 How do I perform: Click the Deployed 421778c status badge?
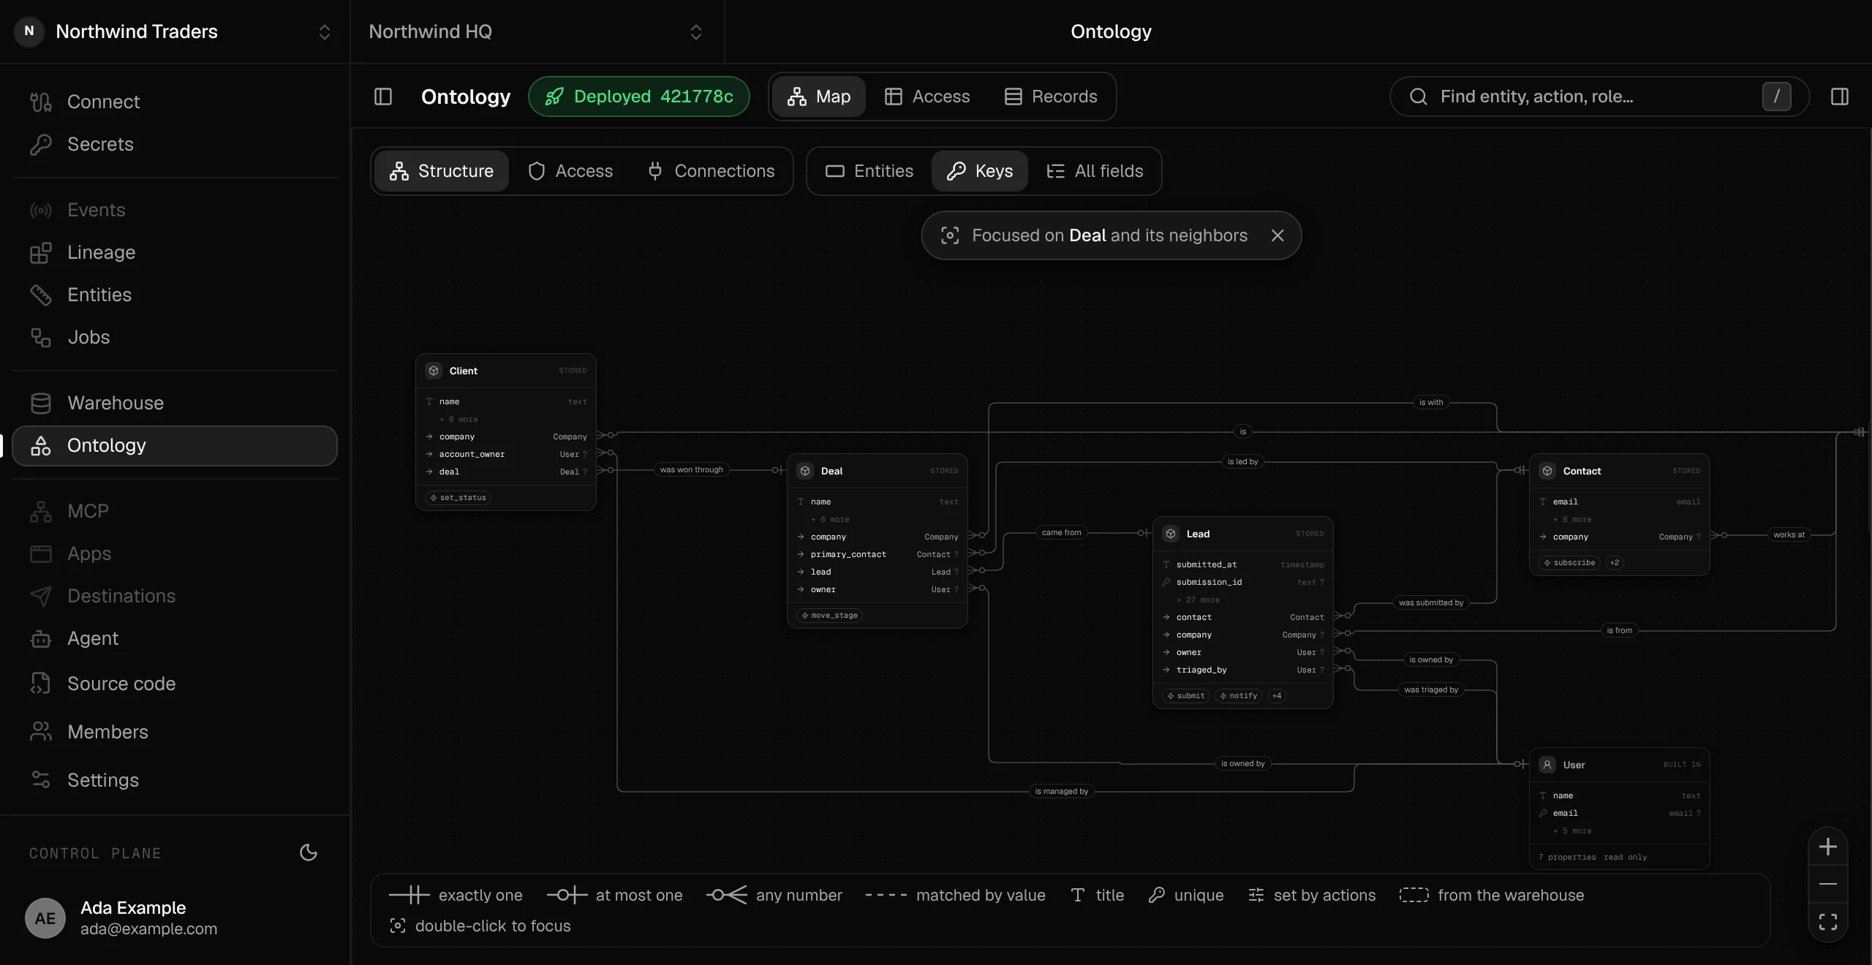(639, 96)
